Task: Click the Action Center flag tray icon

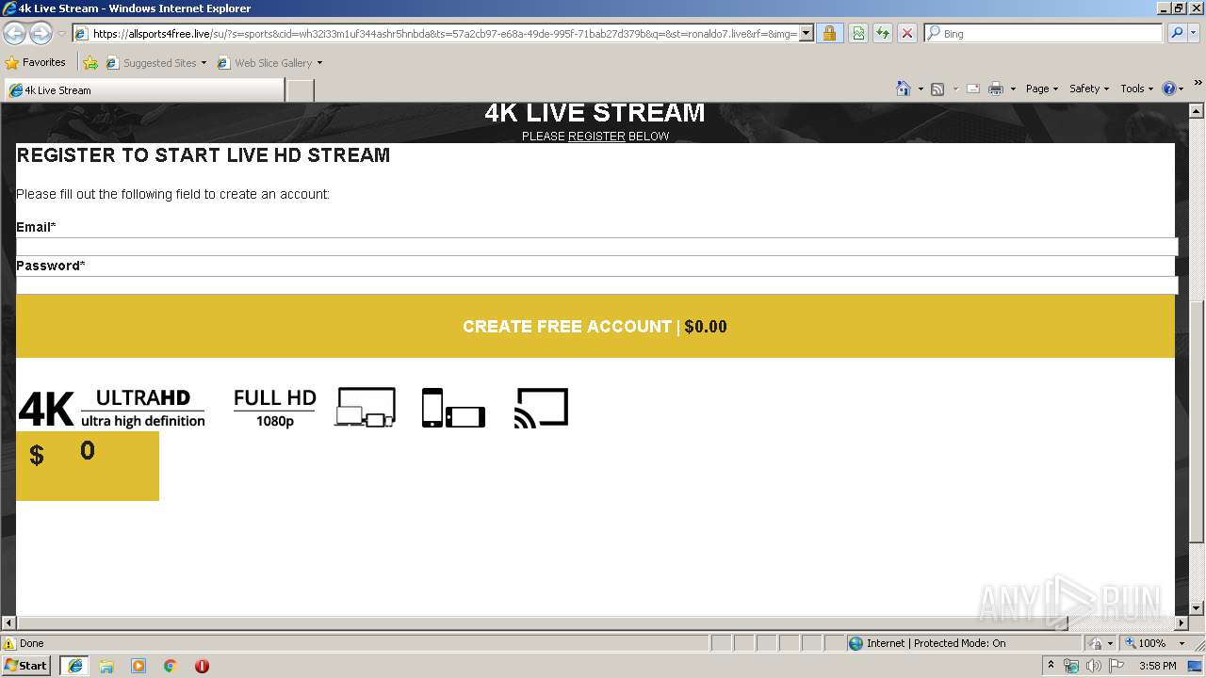Action: pos(1116,666)
